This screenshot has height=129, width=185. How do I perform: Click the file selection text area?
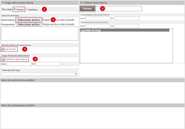[x=40, y=33]
